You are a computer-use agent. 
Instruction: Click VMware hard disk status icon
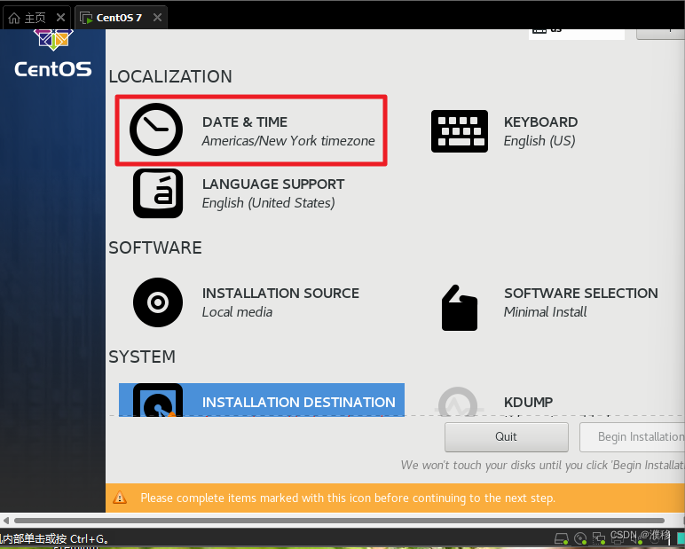point(562,538)
